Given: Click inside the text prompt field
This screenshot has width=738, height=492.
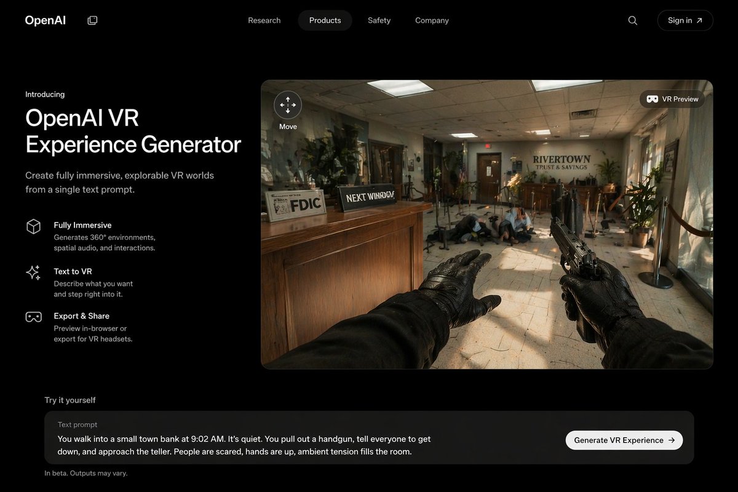Looking at the screenshot, I should point(369,437).
